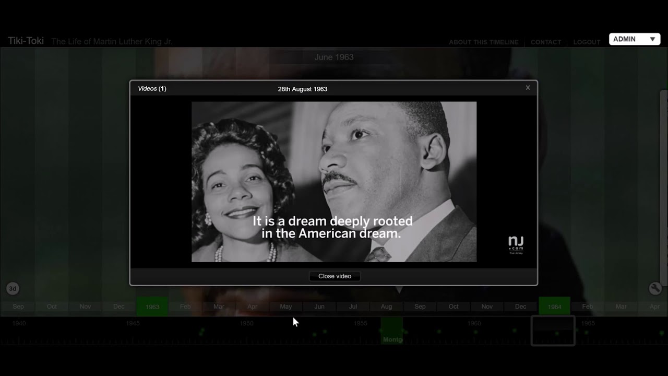The height and width of the screenshot is (376, 668).
Task: Click 1960 on the overview timeline
Action: (474, 323)
